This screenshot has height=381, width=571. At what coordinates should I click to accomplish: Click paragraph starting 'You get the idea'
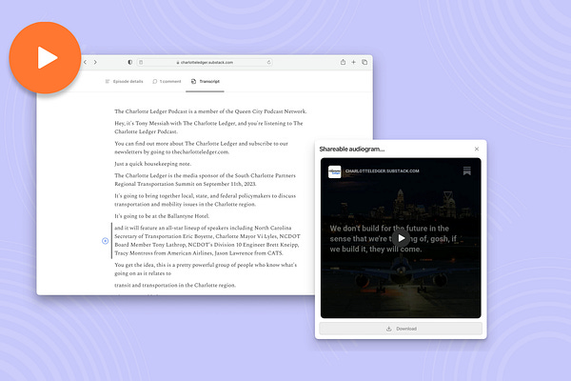click(206, 269)
